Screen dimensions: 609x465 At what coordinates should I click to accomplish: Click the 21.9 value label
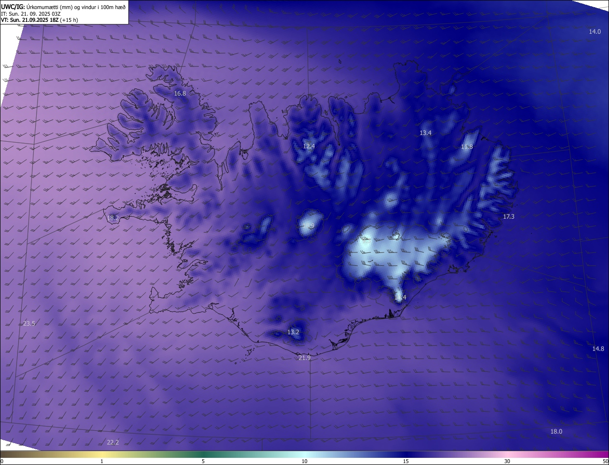click(x=304, y=358)
